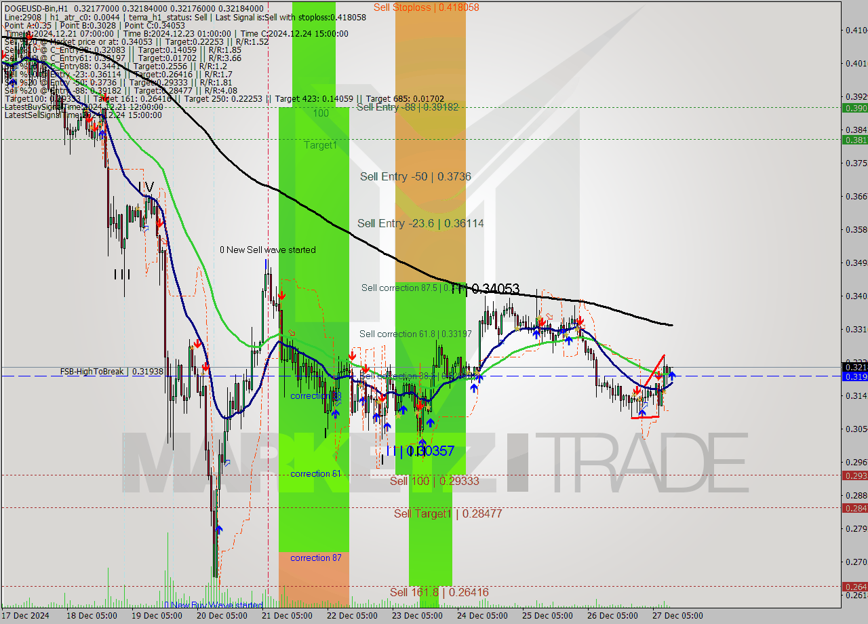Click the '0 New Sell wave started' annotation

tap(268, 250)
